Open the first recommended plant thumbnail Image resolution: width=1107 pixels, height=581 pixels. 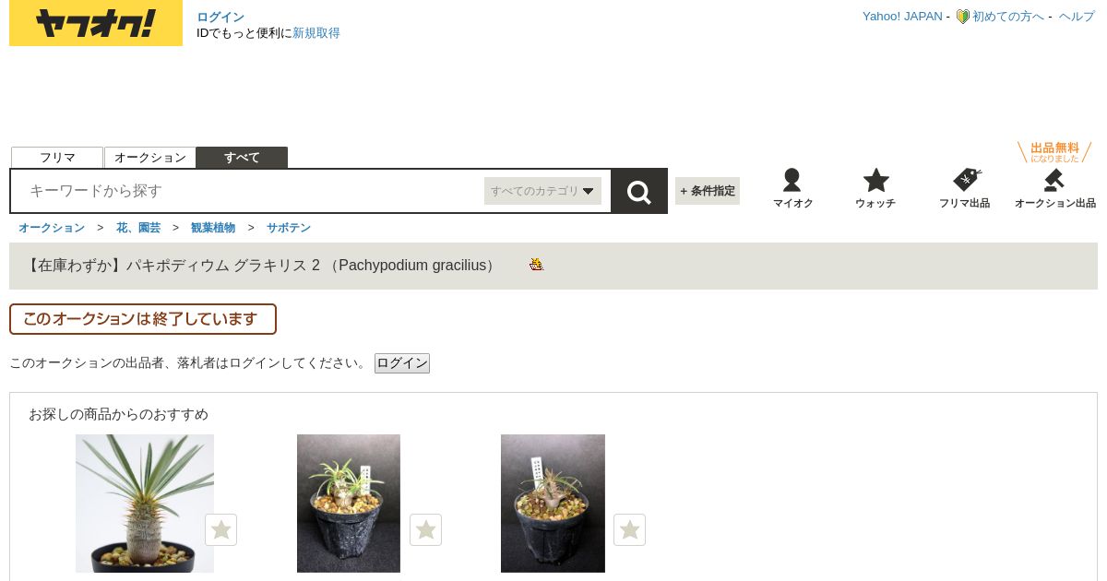coord(145,504)
